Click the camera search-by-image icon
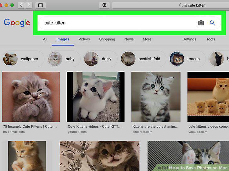This screenshot has width=229, height=171. tap(201, 23)
